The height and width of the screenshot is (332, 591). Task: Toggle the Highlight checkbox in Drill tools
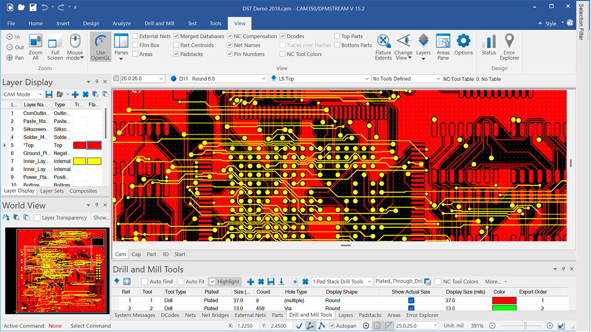click(x=212, y=282)
